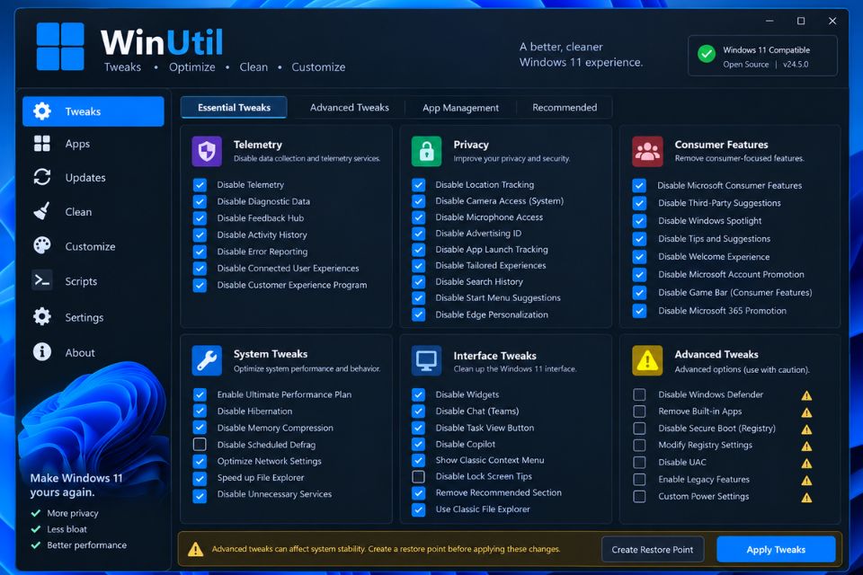Click the blue System Tweaks wrench icon

click(207, 360)
